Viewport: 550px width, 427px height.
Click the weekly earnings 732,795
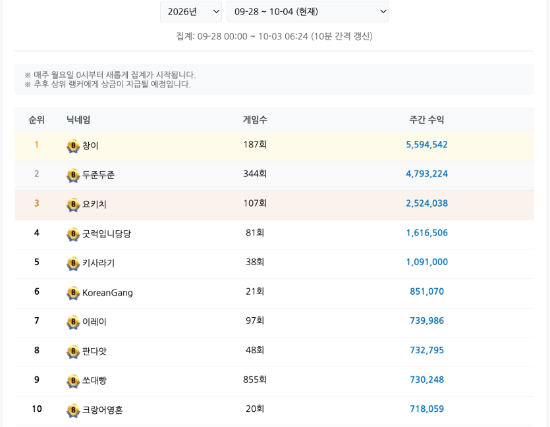tap(427, 350)
